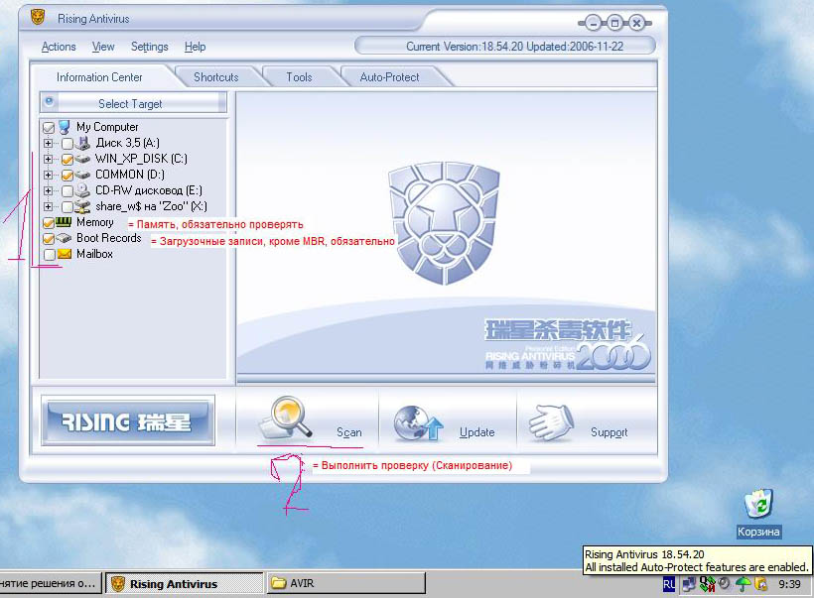Check the Диск 3,5 (A:) checkbox
The width and height of the screenshot is (814, 598).
pos(67,143)
